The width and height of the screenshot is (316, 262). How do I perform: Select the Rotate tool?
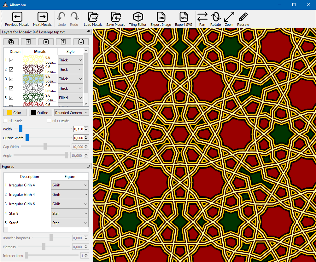pos(216,19)
